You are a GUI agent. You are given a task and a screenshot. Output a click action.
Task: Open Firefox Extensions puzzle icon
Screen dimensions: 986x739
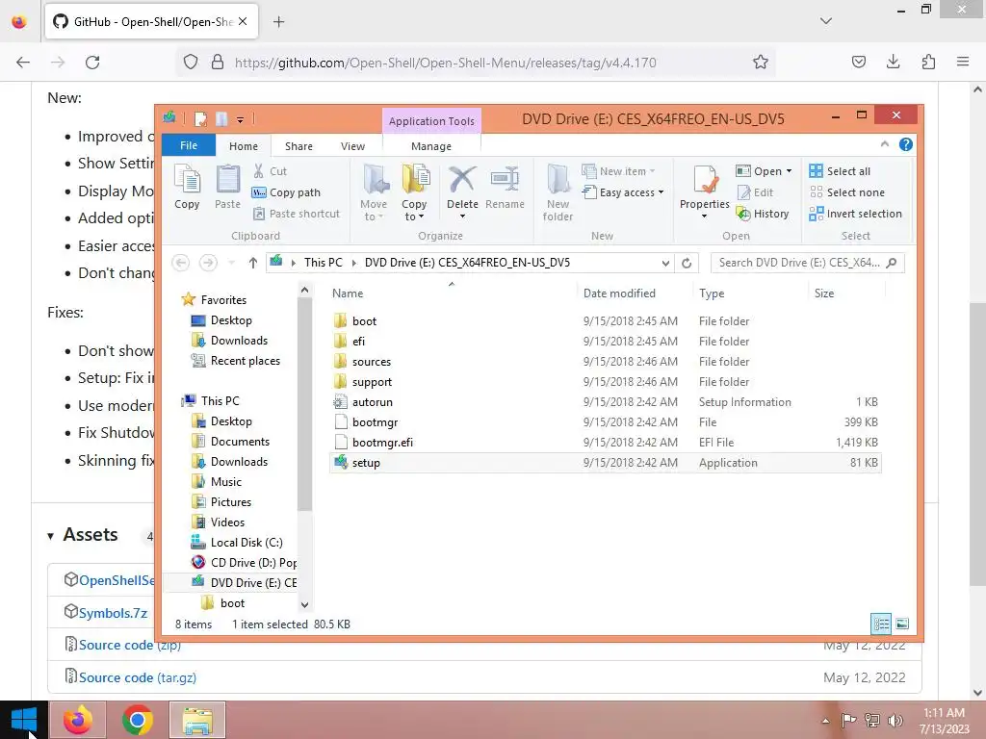coord(928,62)
